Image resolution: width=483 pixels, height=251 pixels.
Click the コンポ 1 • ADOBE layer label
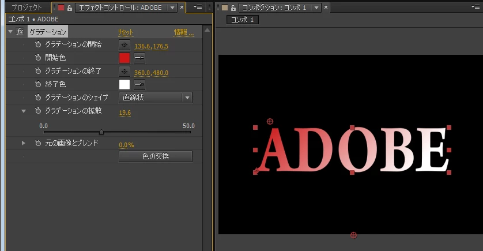(33, 19)
